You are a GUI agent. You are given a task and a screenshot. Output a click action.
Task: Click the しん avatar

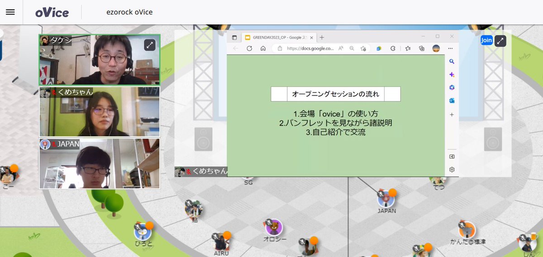pos(528,243)
